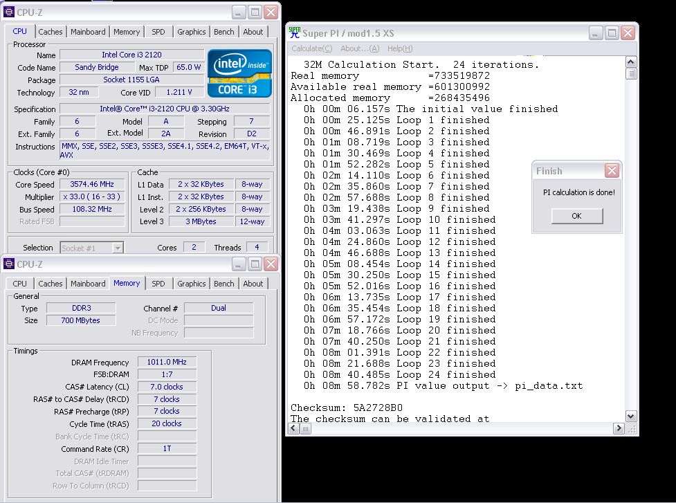Viewport: 676px width, 503px height.
Task: Open the Socket #1 selection dropdown
Action: click(117, 248)
